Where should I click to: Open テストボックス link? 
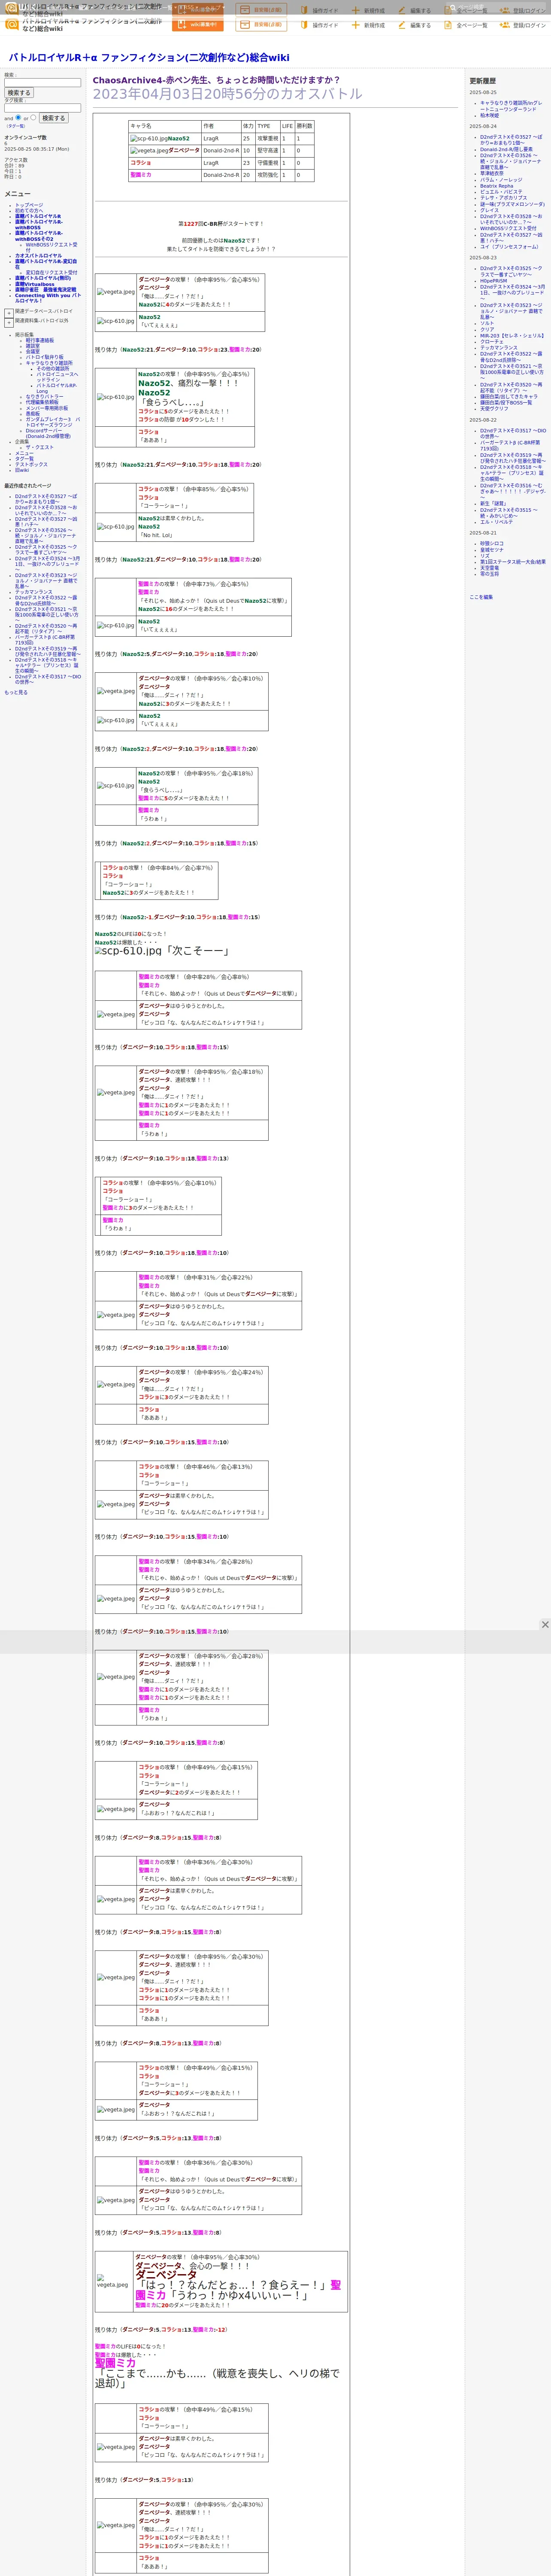click(x=31, y=464)
